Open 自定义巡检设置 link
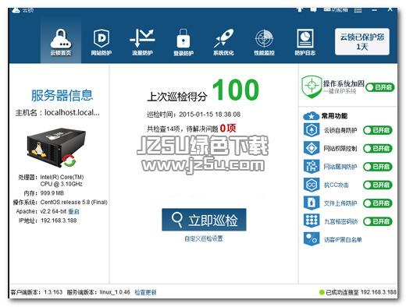Screen dimensions: 406x307 coord(204,238)
